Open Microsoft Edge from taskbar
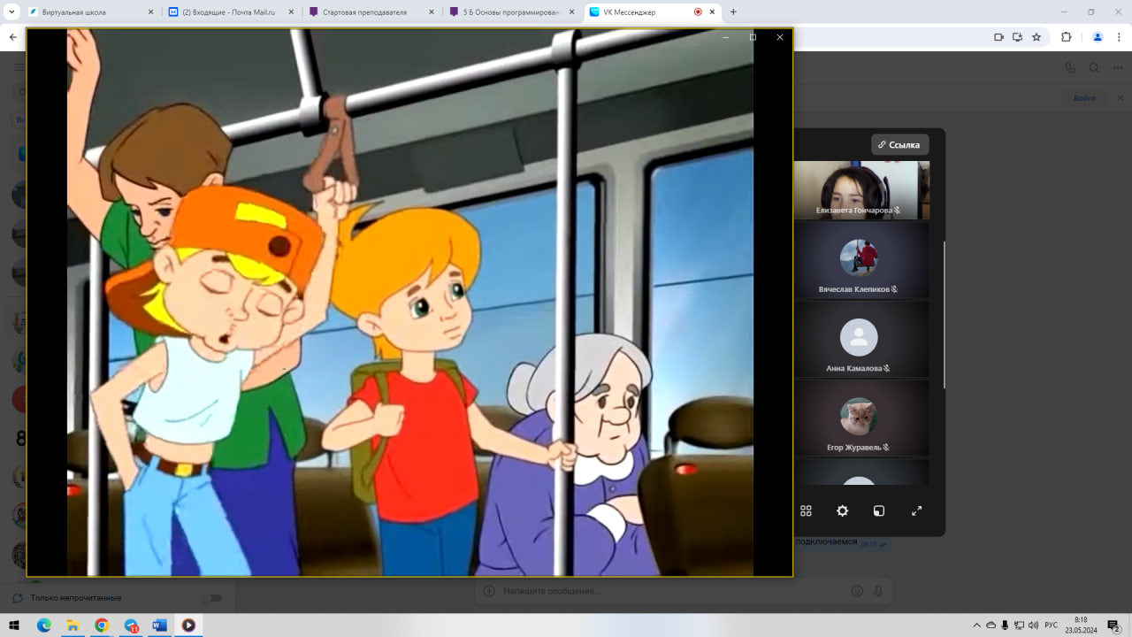The height and width of the screenshot is (637, 1132). [x=44, y=625]
